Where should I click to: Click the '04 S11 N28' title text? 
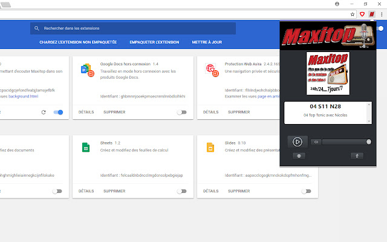[325, 106]
